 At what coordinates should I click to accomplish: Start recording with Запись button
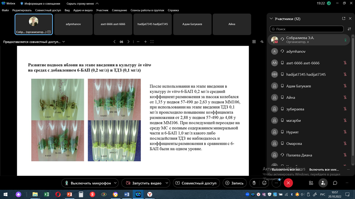point(234,183)
